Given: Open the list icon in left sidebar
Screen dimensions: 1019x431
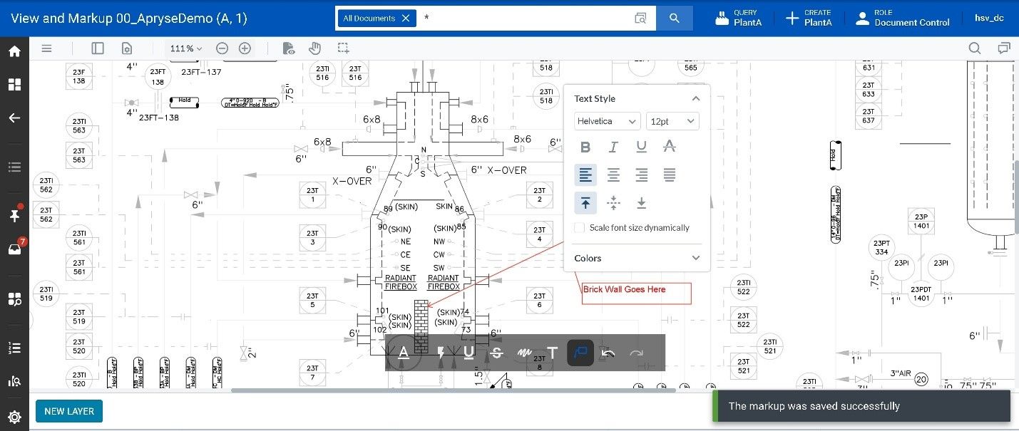Looking at the screenshot, I should (x=14, y=167).
